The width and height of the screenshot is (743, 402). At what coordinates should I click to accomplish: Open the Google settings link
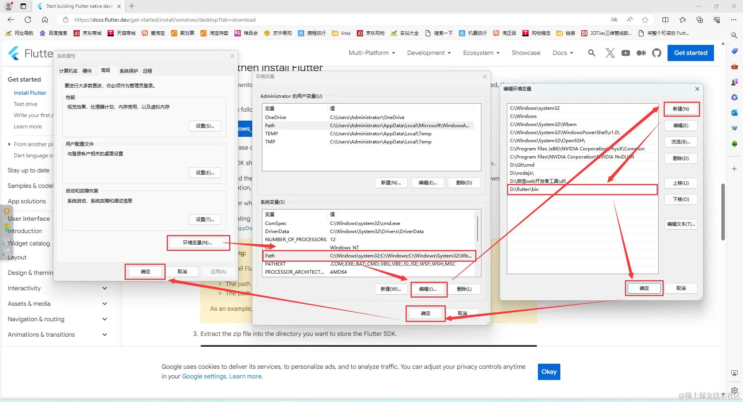[x=204, y=376]
